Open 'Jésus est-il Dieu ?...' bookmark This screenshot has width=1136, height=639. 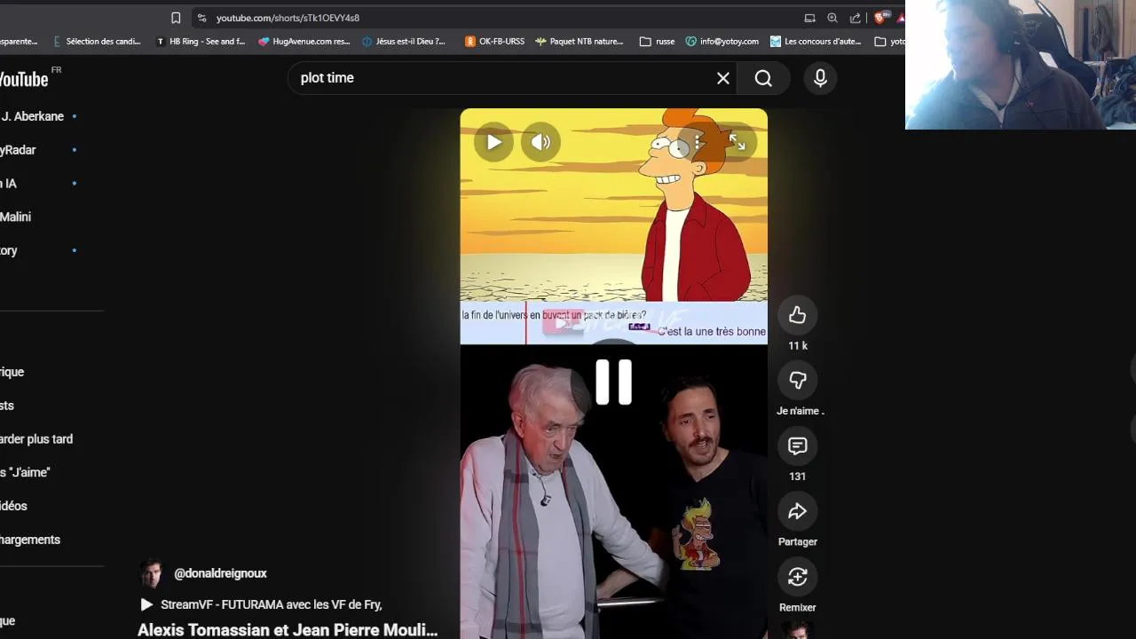[x=404, y=41]
